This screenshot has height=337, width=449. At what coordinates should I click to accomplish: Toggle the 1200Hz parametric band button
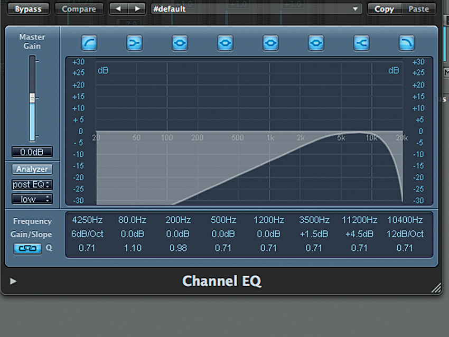[270, 43]
